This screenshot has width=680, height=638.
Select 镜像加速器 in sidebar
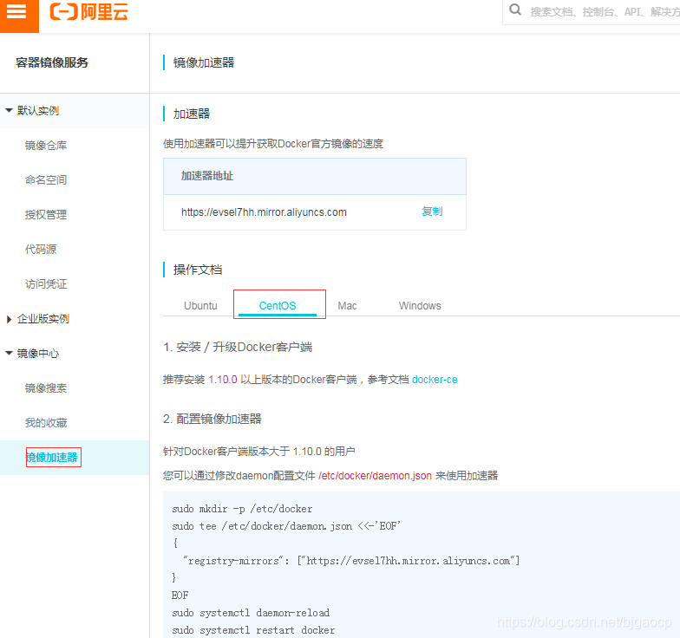pyautogui.click(x=52, y=458)
